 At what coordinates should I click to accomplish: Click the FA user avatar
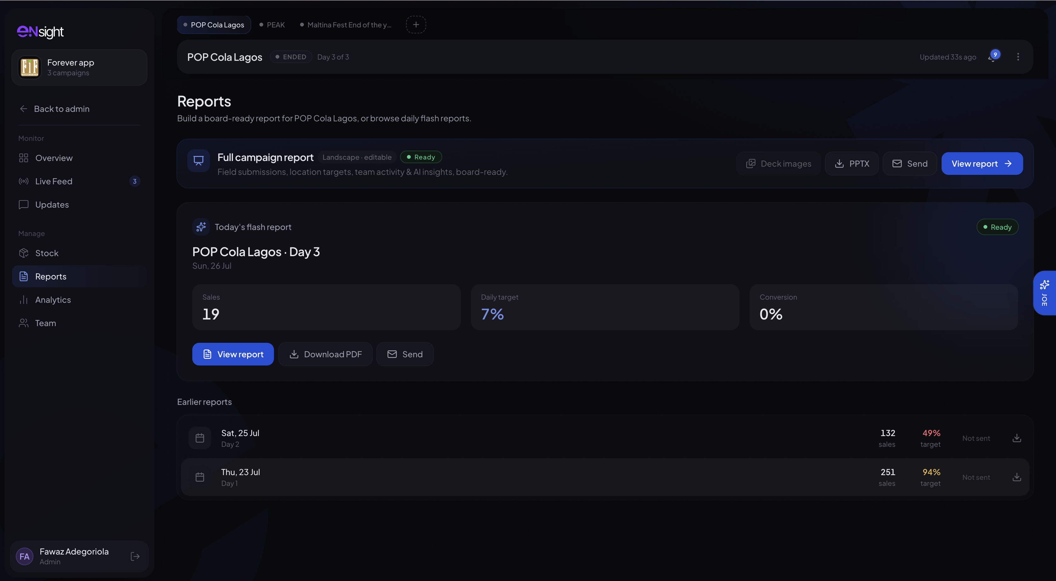[x=24, y=556]
